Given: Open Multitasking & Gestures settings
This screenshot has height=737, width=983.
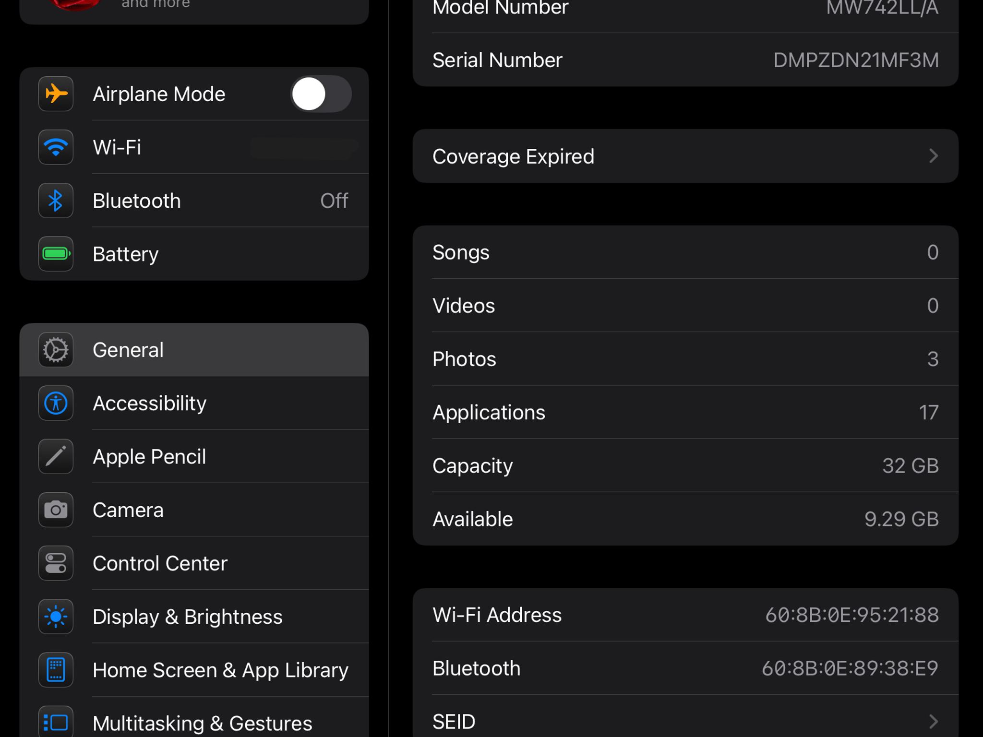Looking at the screenshot, I should click(194, 717).
